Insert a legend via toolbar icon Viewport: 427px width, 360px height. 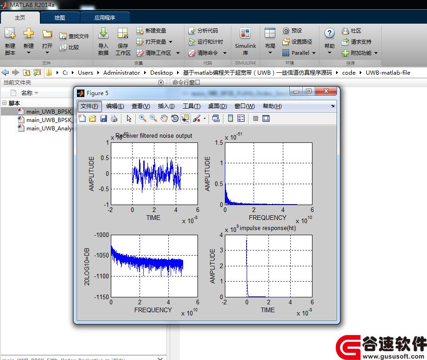pyautogui.click(x=241, y=119)
